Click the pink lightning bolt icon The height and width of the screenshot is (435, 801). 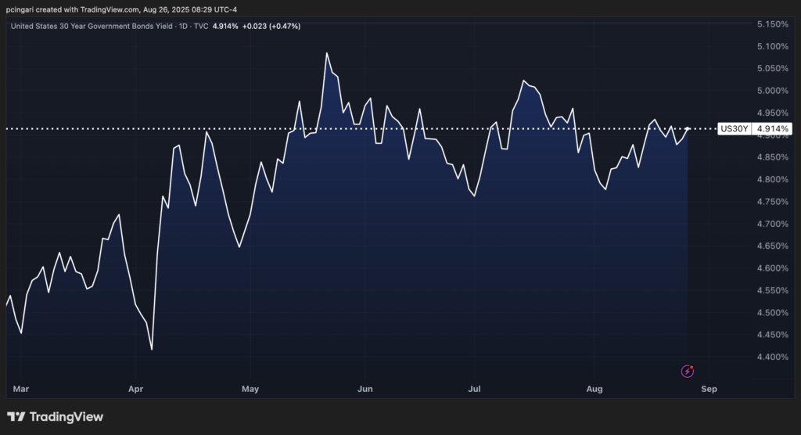coord(688,371)
